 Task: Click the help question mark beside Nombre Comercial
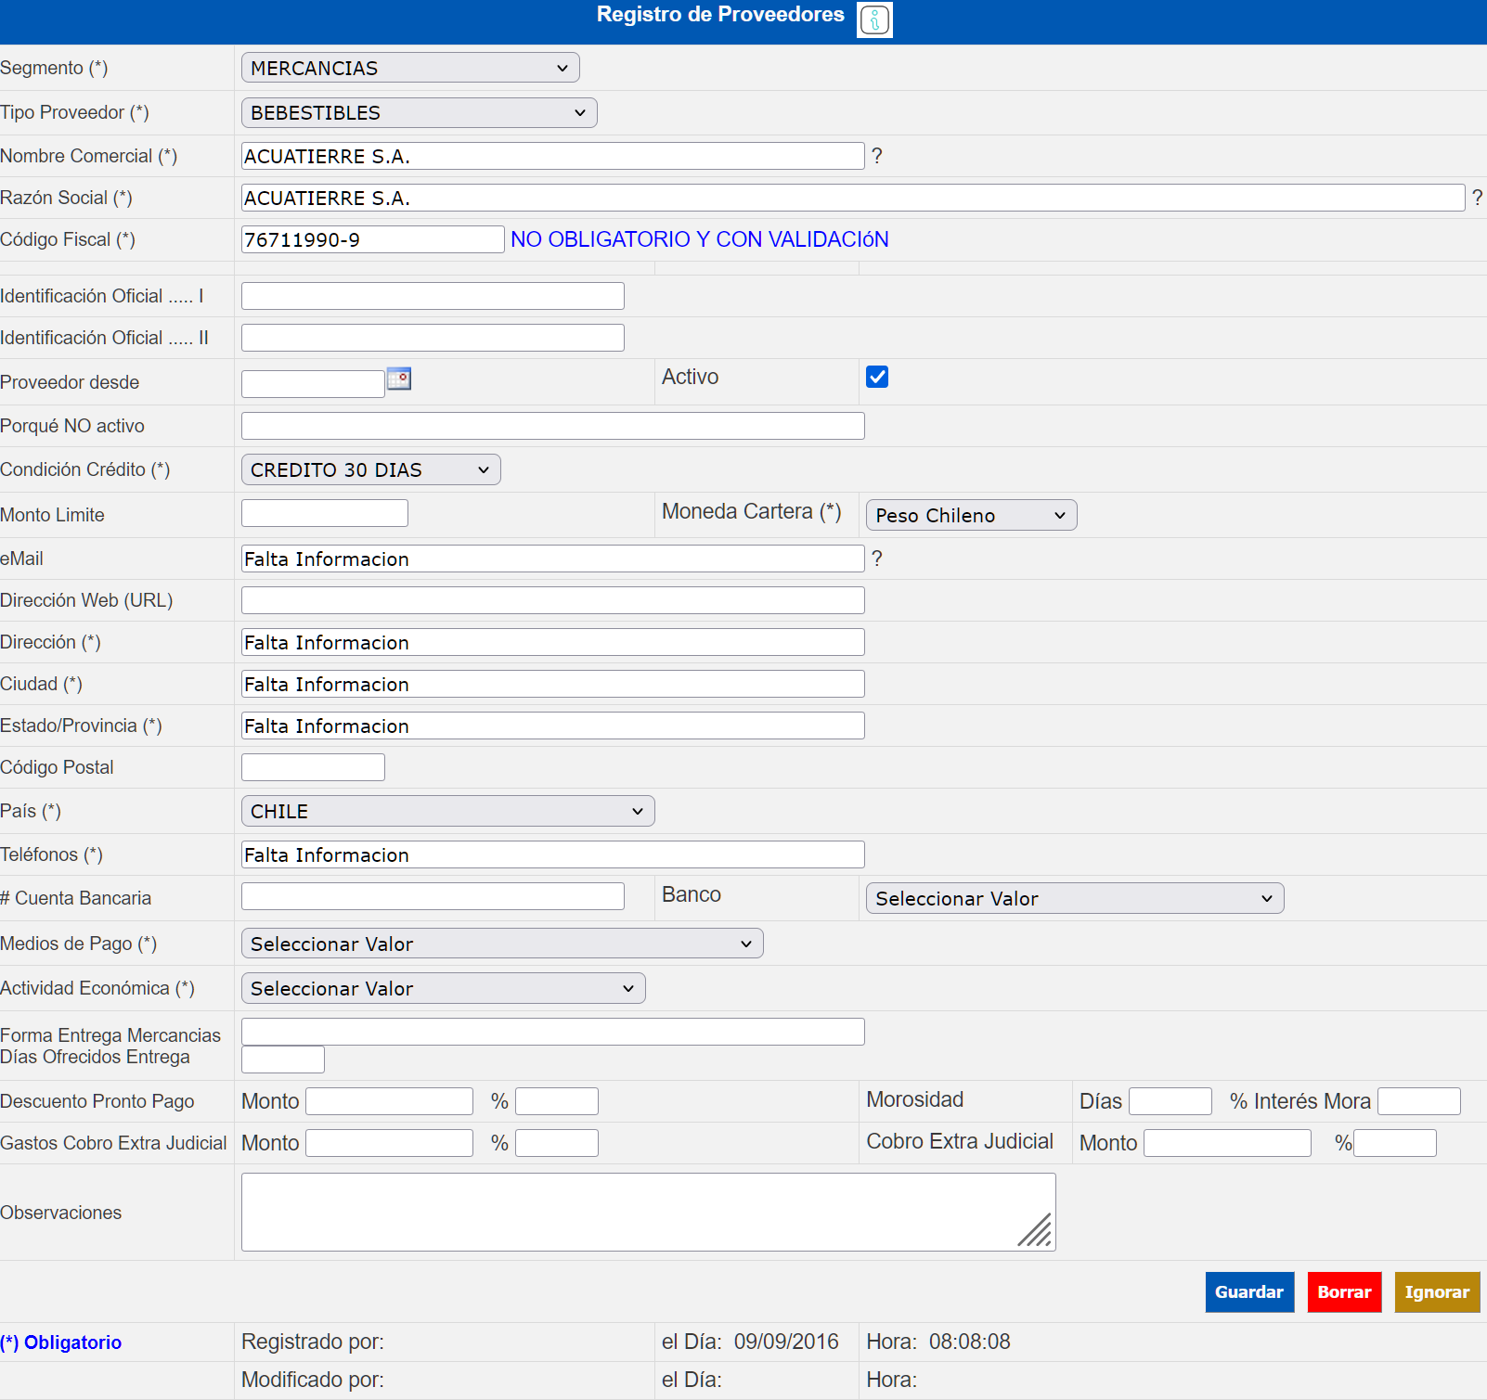click(877, 156)
